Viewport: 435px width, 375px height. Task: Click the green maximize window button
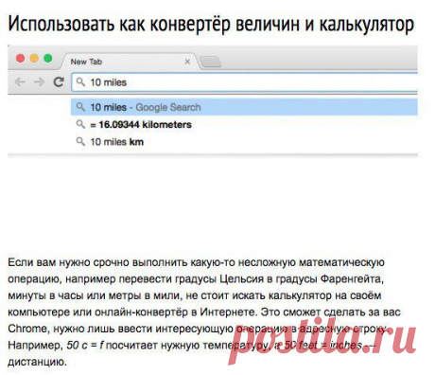[48, 59]
